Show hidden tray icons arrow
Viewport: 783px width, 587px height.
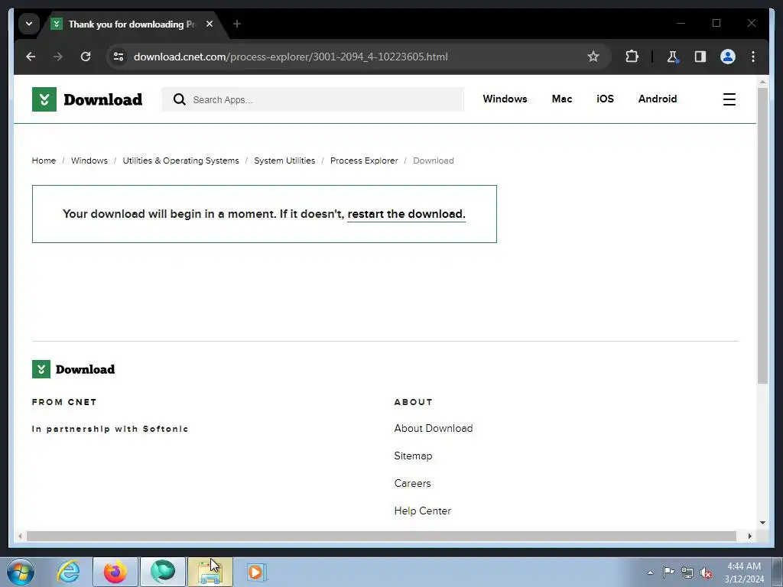650,572
